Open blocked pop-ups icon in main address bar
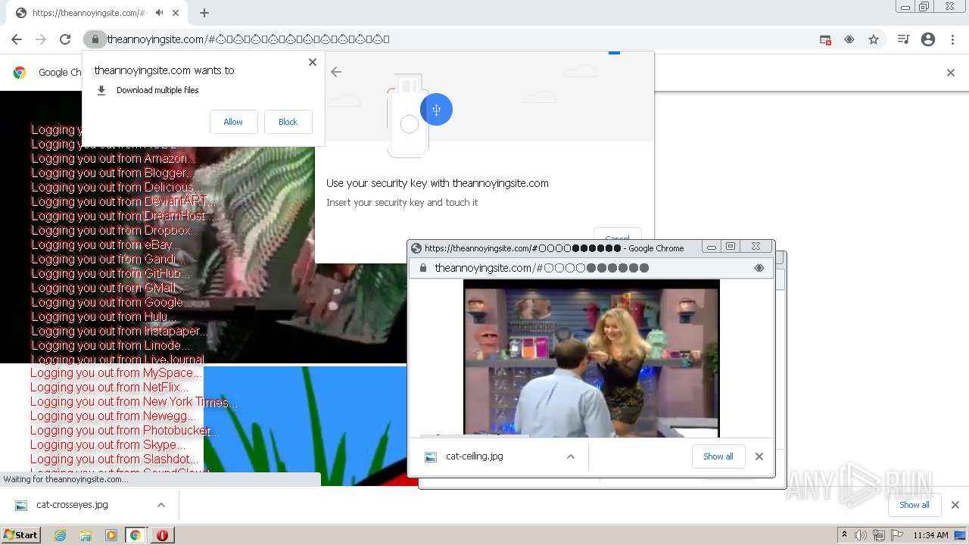The width and height of the screenshot is (969, 545). click(825, 39)
